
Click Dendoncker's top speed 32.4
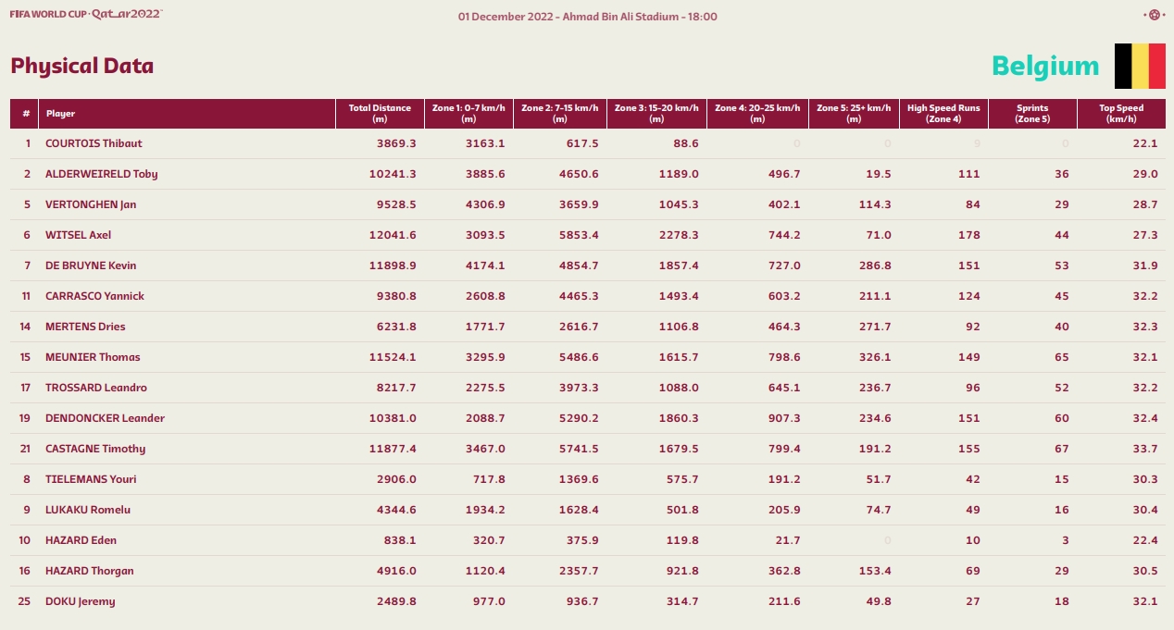(x=1145, y=418)
